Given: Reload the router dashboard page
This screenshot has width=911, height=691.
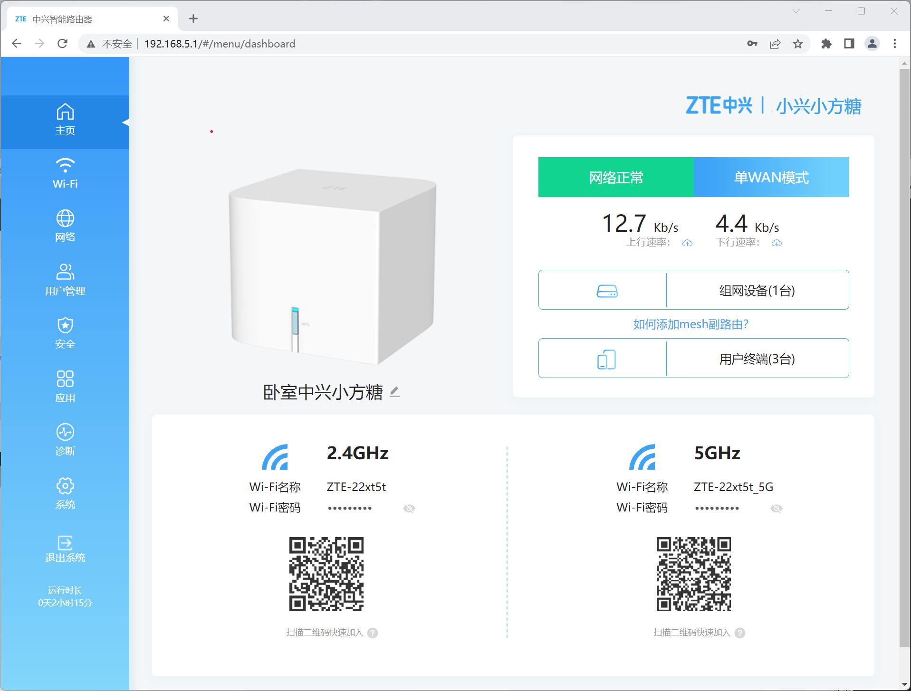Looking at the screenshot, I should [x=62, y=44].
